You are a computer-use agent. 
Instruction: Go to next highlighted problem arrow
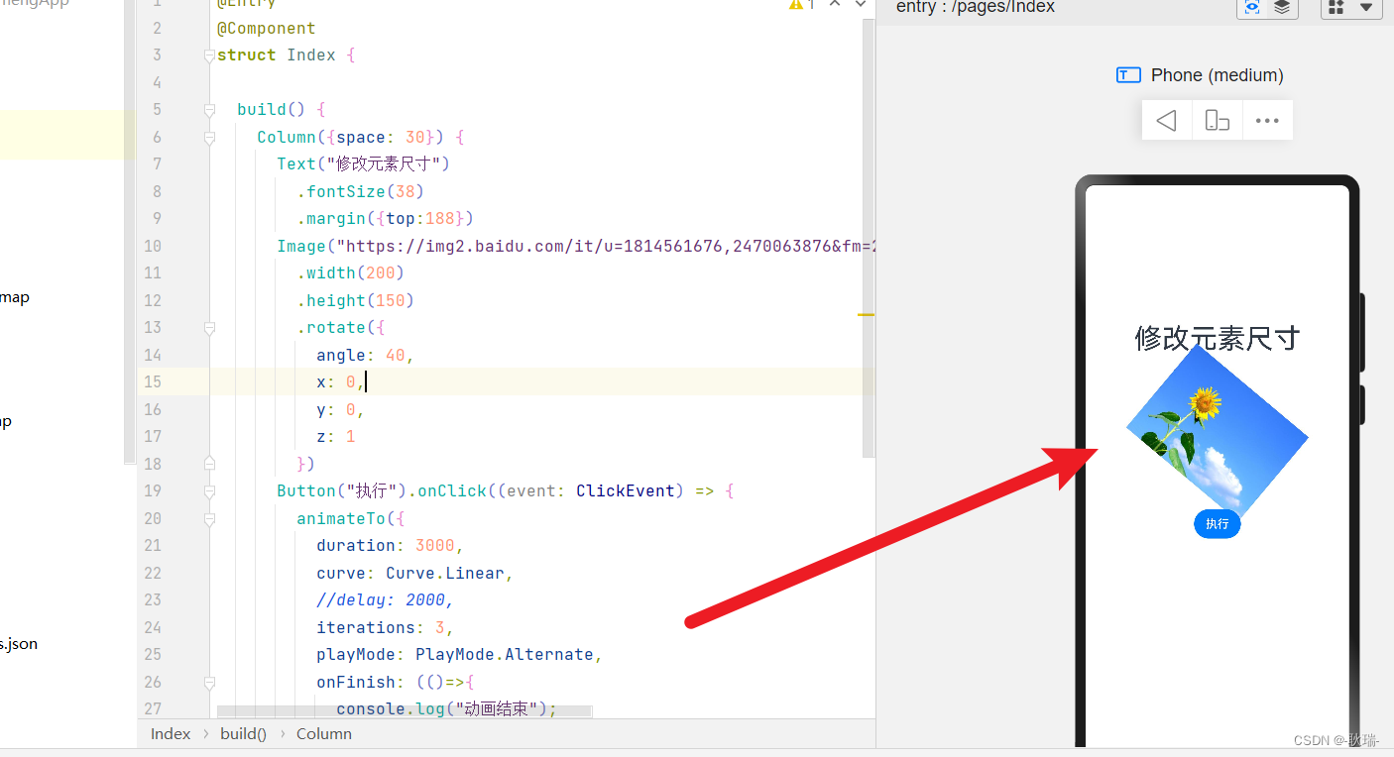coord(859,4)
